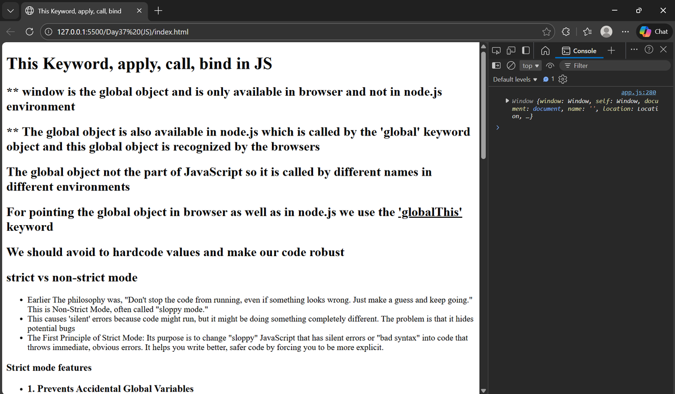The height and width of the screenshot is (394, 675).
Task: Open the 'top' frame context dropdown
Action: (529, 65)
